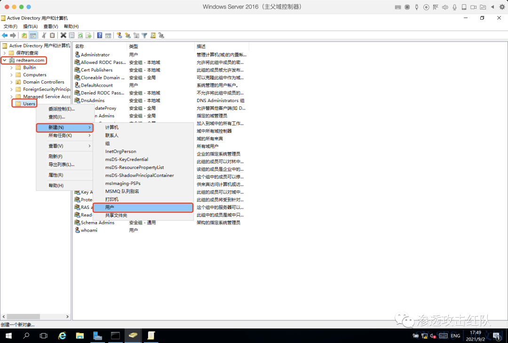Select 共享文件夹 in the New submenu
Screen dimensions: 508x343
(x=143, y=215)
